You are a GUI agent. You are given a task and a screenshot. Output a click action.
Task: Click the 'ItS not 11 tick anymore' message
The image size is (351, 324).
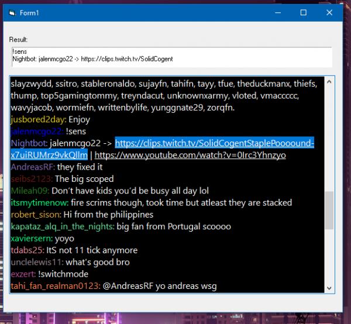pyautogui.click(x=92, y=250)
